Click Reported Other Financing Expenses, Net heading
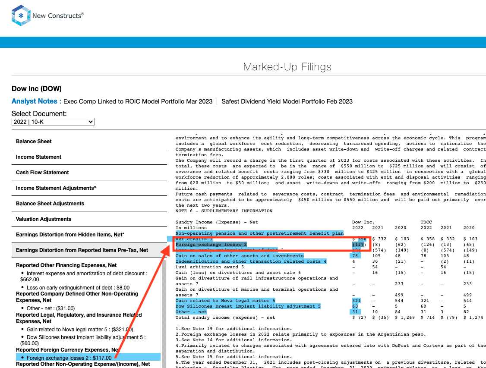486x368 pixels. (66, 265)
